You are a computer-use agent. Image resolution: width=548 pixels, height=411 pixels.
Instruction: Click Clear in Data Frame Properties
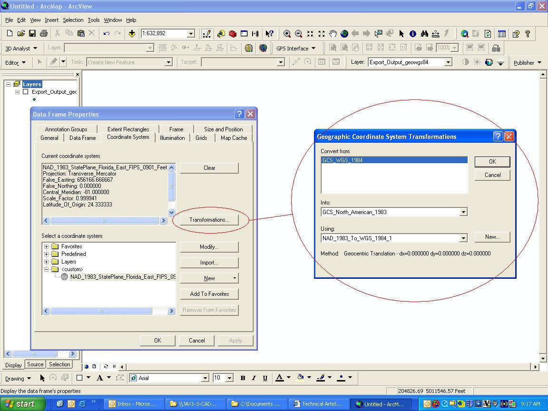pyautogui.click(x=209, y=168)
